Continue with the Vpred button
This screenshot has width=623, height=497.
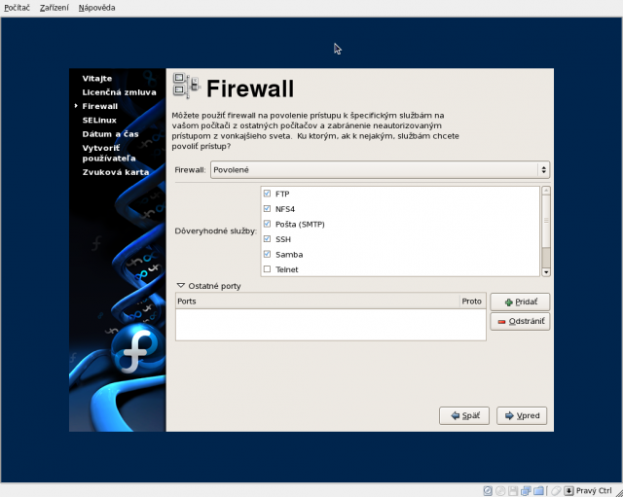[522, 415]
